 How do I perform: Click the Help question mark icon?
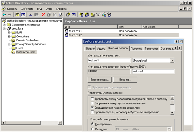click(x=68, y=15)
